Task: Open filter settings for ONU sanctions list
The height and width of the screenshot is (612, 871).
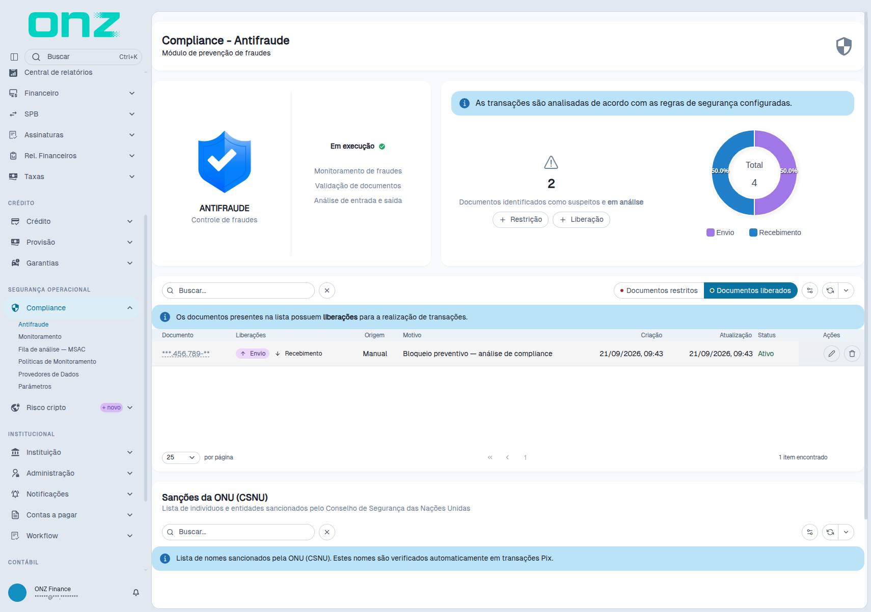Action: 810,532
